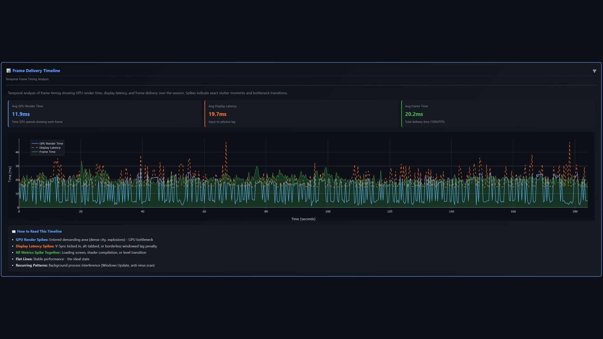Click the 'How to Read This Timeline' heading
The image size is (603, 339).
39,231
